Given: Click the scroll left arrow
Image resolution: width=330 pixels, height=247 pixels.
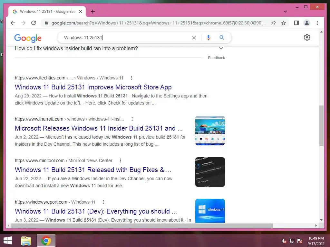Looking at the screenshot, I should click(8, 225).
